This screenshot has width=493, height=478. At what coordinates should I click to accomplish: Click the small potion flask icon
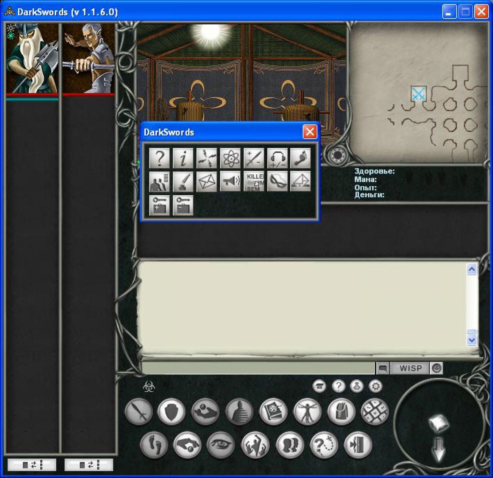tap(357, 386)
